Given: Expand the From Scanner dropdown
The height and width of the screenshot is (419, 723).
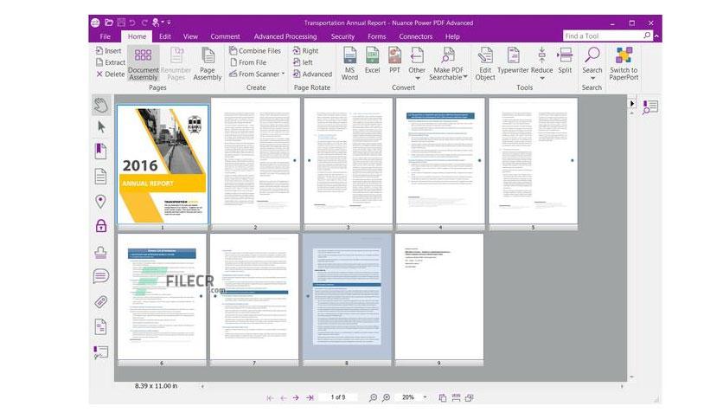Looking at the screenshot, I should coord(283,74).
